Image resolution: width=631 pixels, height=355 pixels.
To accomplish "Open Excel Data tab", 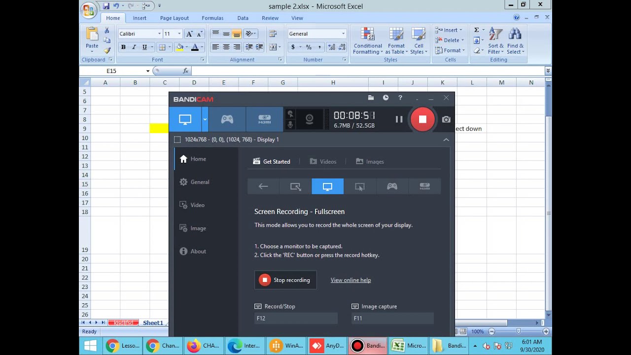I will pos(243,18).
